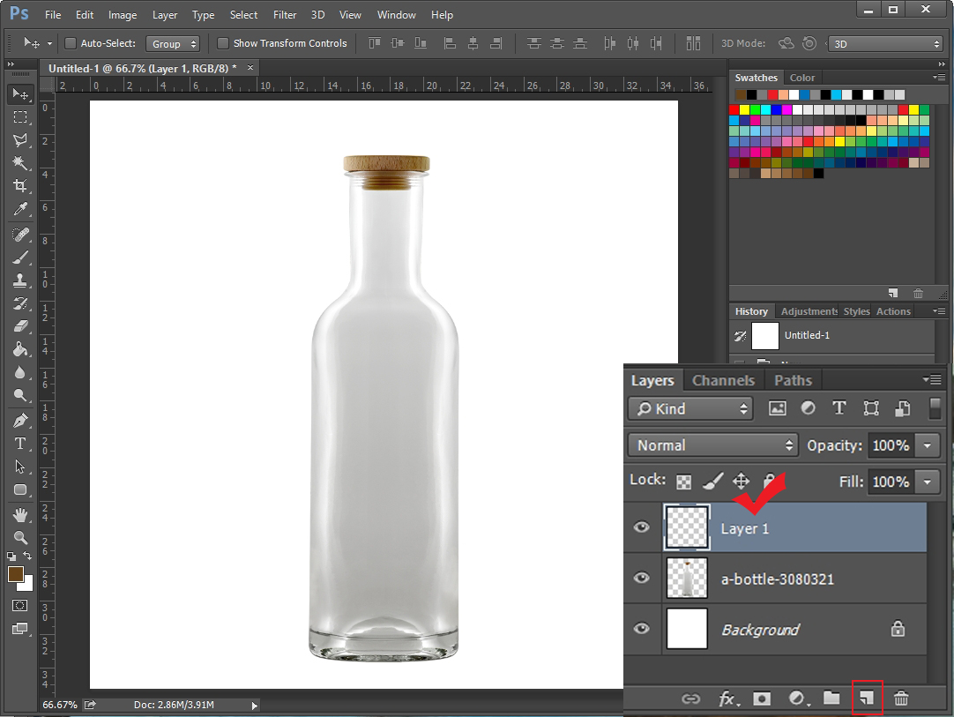Screen dimensions: 954x717
Task: Click the Untitled-1 history snapshot
Action: pyautogui.click(x=831, y=335)
